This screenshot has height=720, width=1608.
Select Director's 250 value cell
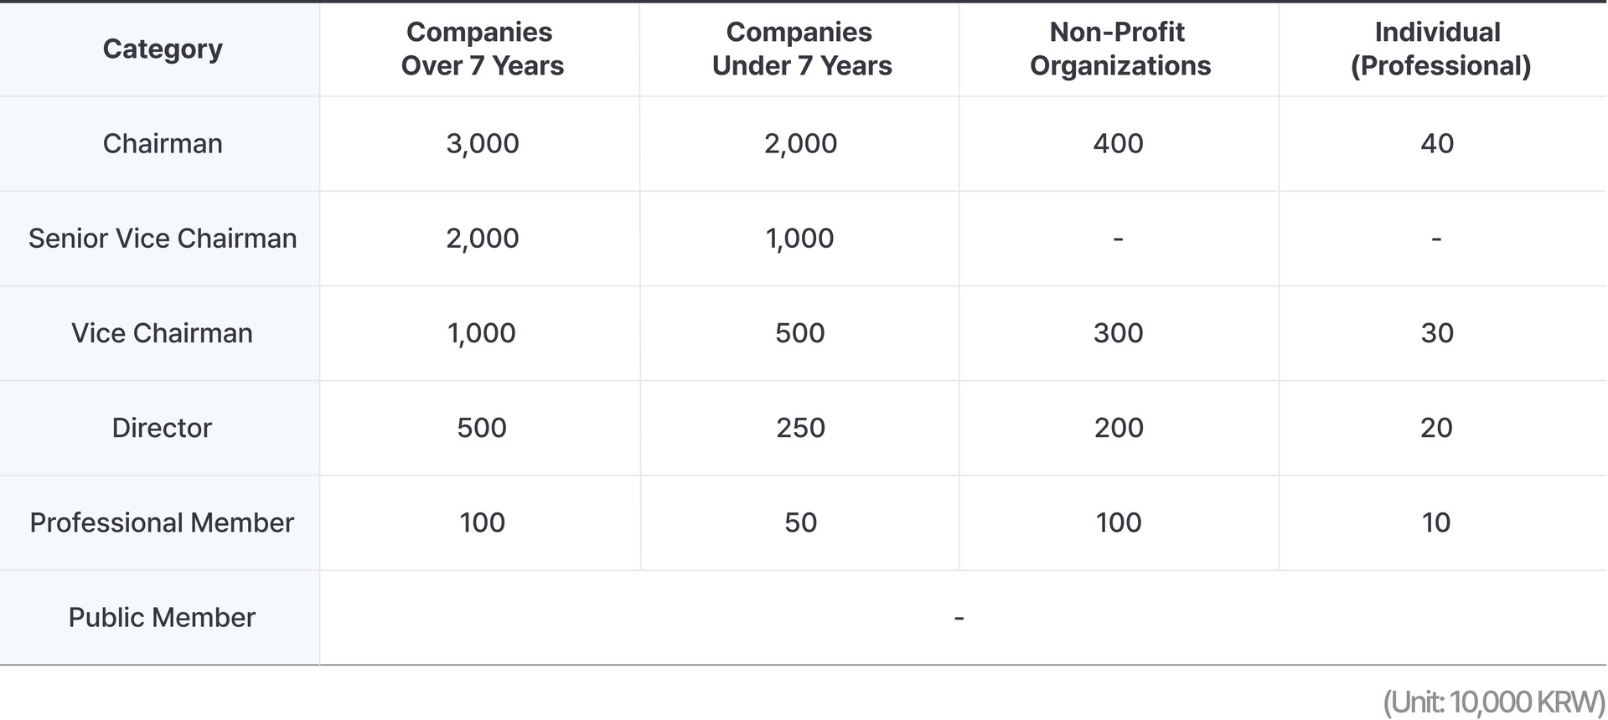800,428
